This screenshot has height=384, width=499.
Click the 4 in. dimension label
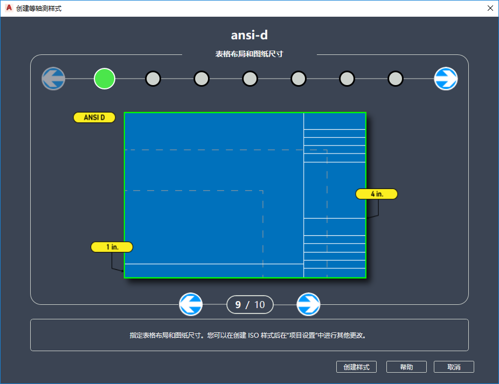(377, 194)
